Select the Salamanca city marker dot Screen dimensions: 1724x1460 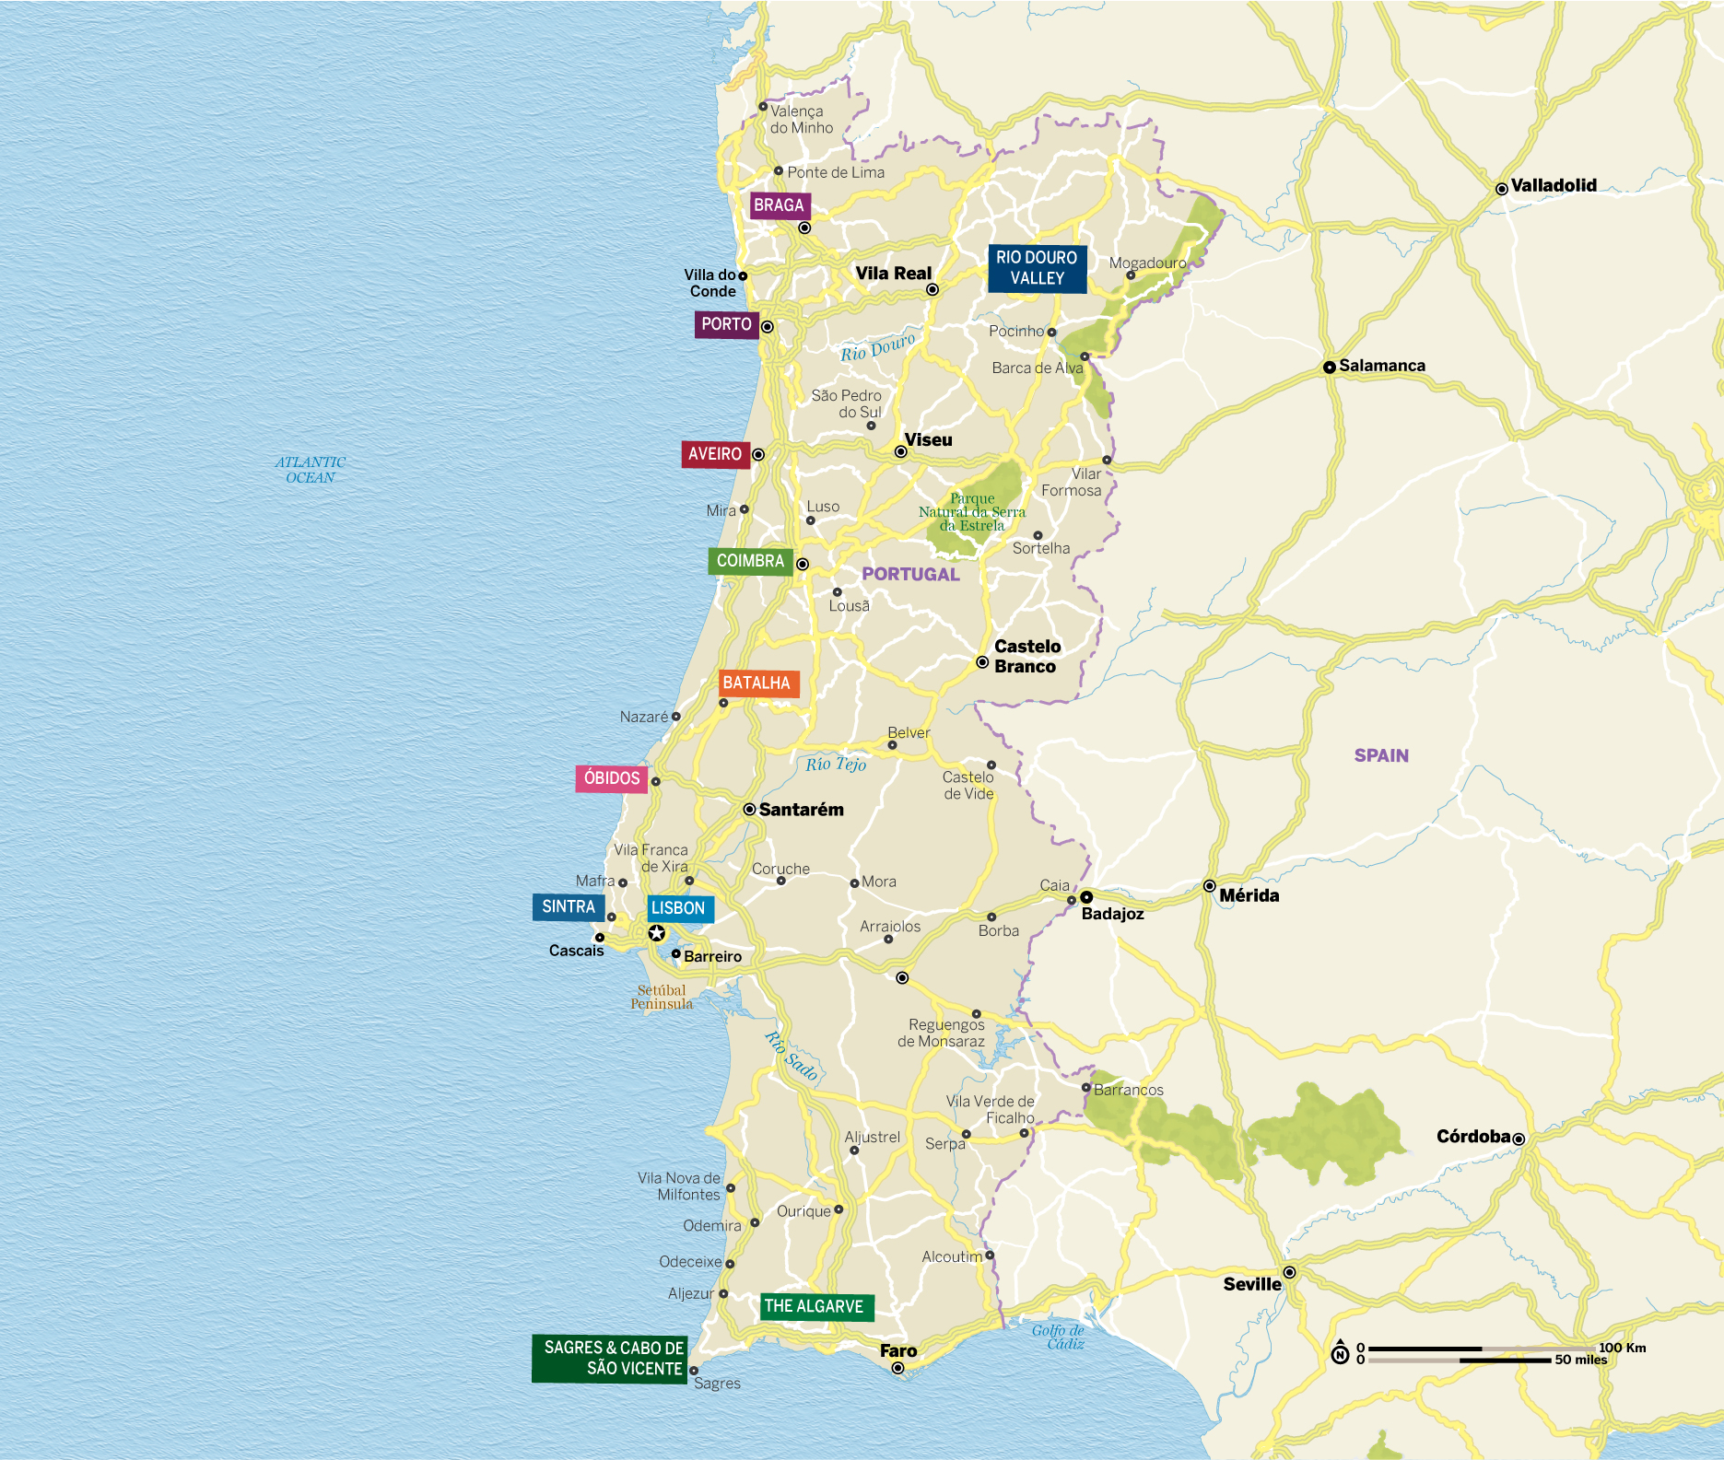(x=1330, y=367)
